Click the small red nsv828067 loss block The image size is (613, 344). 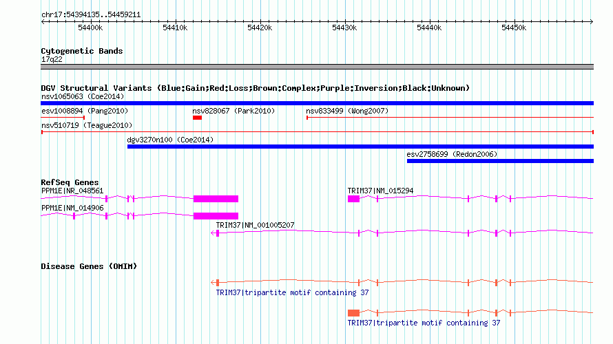click(198, 118)
